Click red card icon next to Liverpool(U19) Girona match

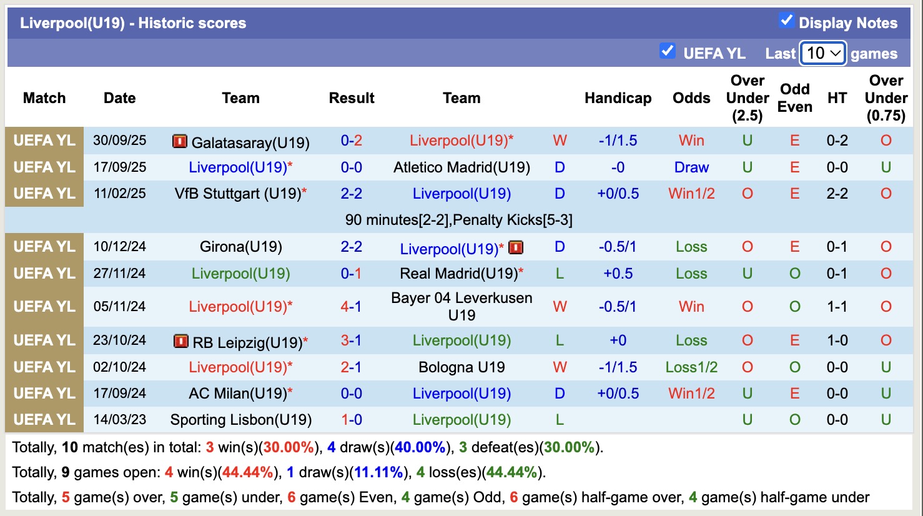[x=515, y=248]
